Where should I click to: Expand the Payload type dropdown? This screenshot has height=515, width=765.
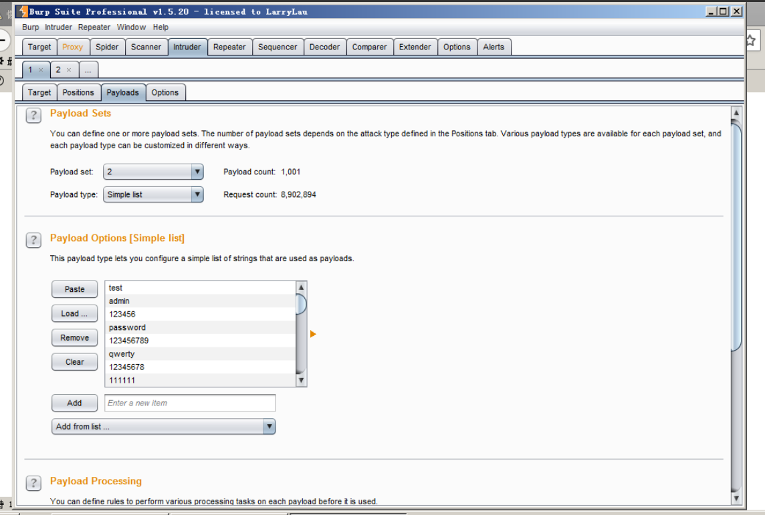(x=197, y=194)
